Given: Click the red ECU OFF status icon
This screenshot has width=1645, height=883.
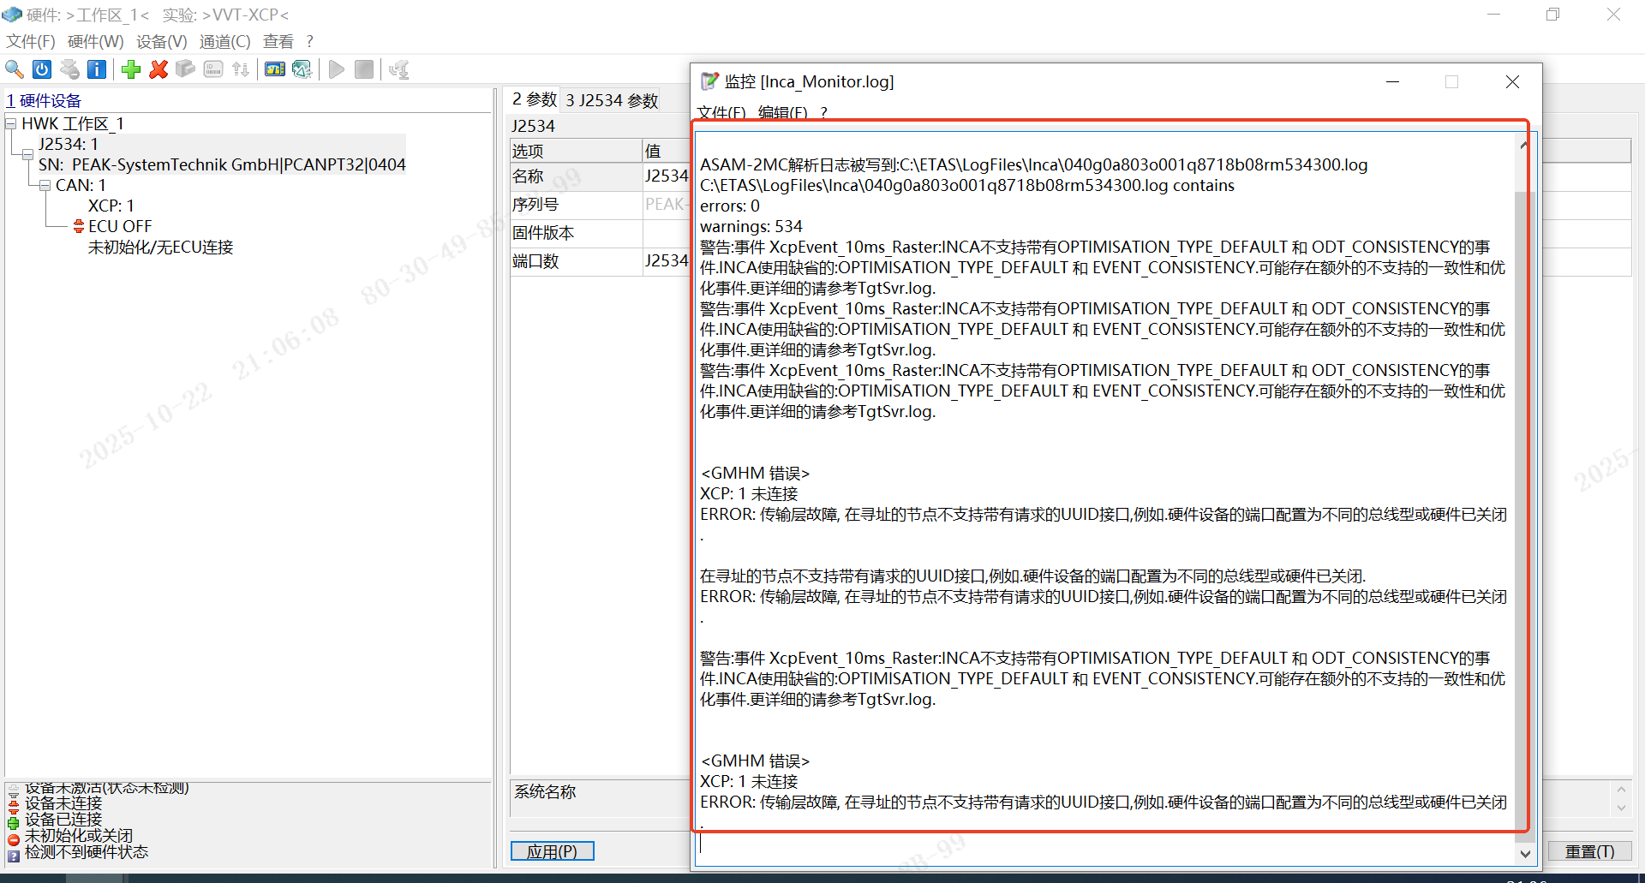Looking at the screenshot, I should [x=79, y=226].
